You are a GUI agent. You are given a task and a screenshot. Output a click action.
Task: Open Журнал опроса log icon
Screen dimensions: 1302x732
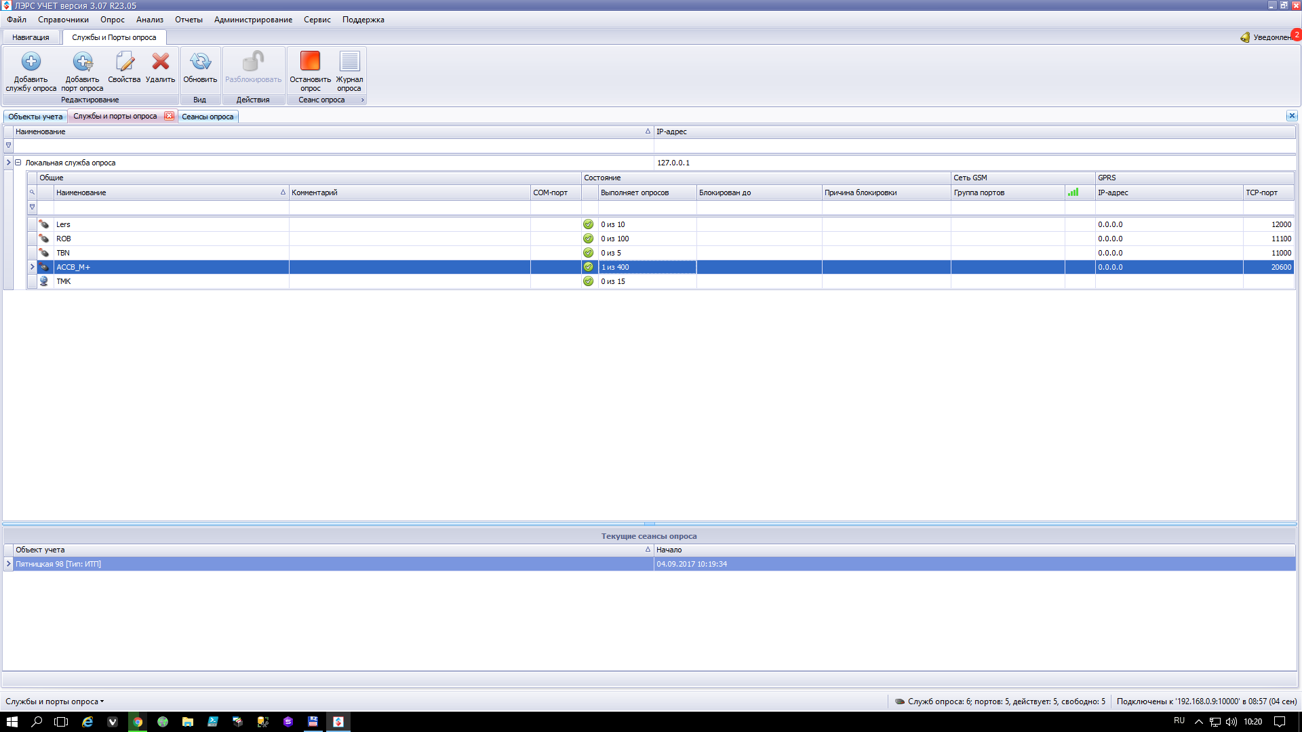350,61
